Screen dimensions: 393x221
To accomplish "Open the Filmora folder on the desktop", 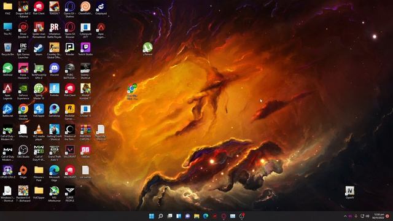I will point(39,174).
